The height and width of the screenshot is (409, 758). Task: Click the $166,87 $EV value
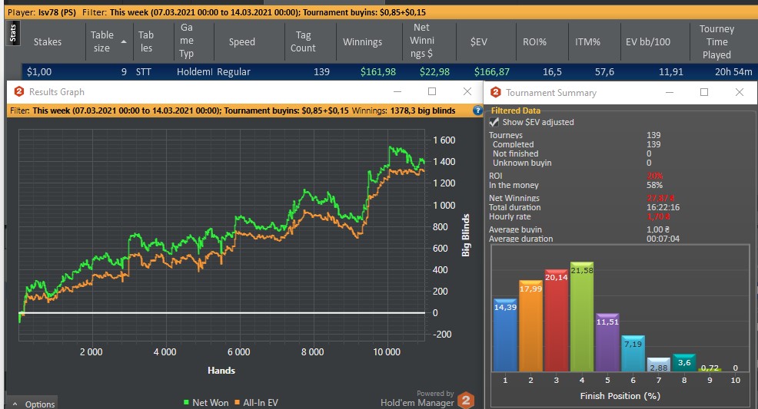[492, 72]
